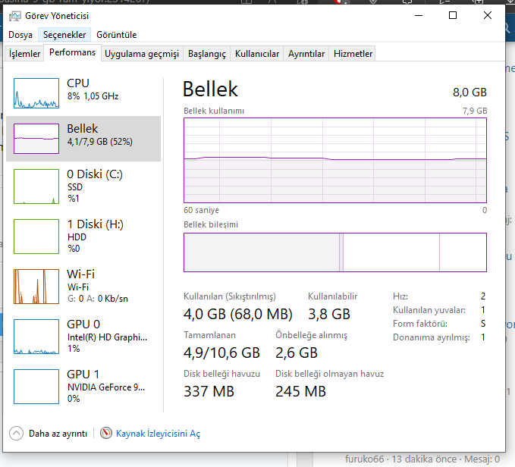
Task: Open the Başlangıç tab
Action: tap(207, 54)
